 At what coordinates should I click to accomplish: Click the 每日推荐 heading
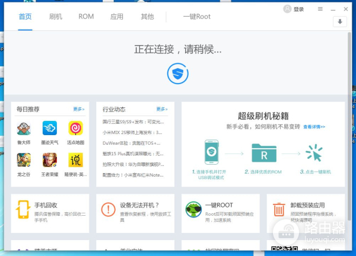click(x=28, y=109)
